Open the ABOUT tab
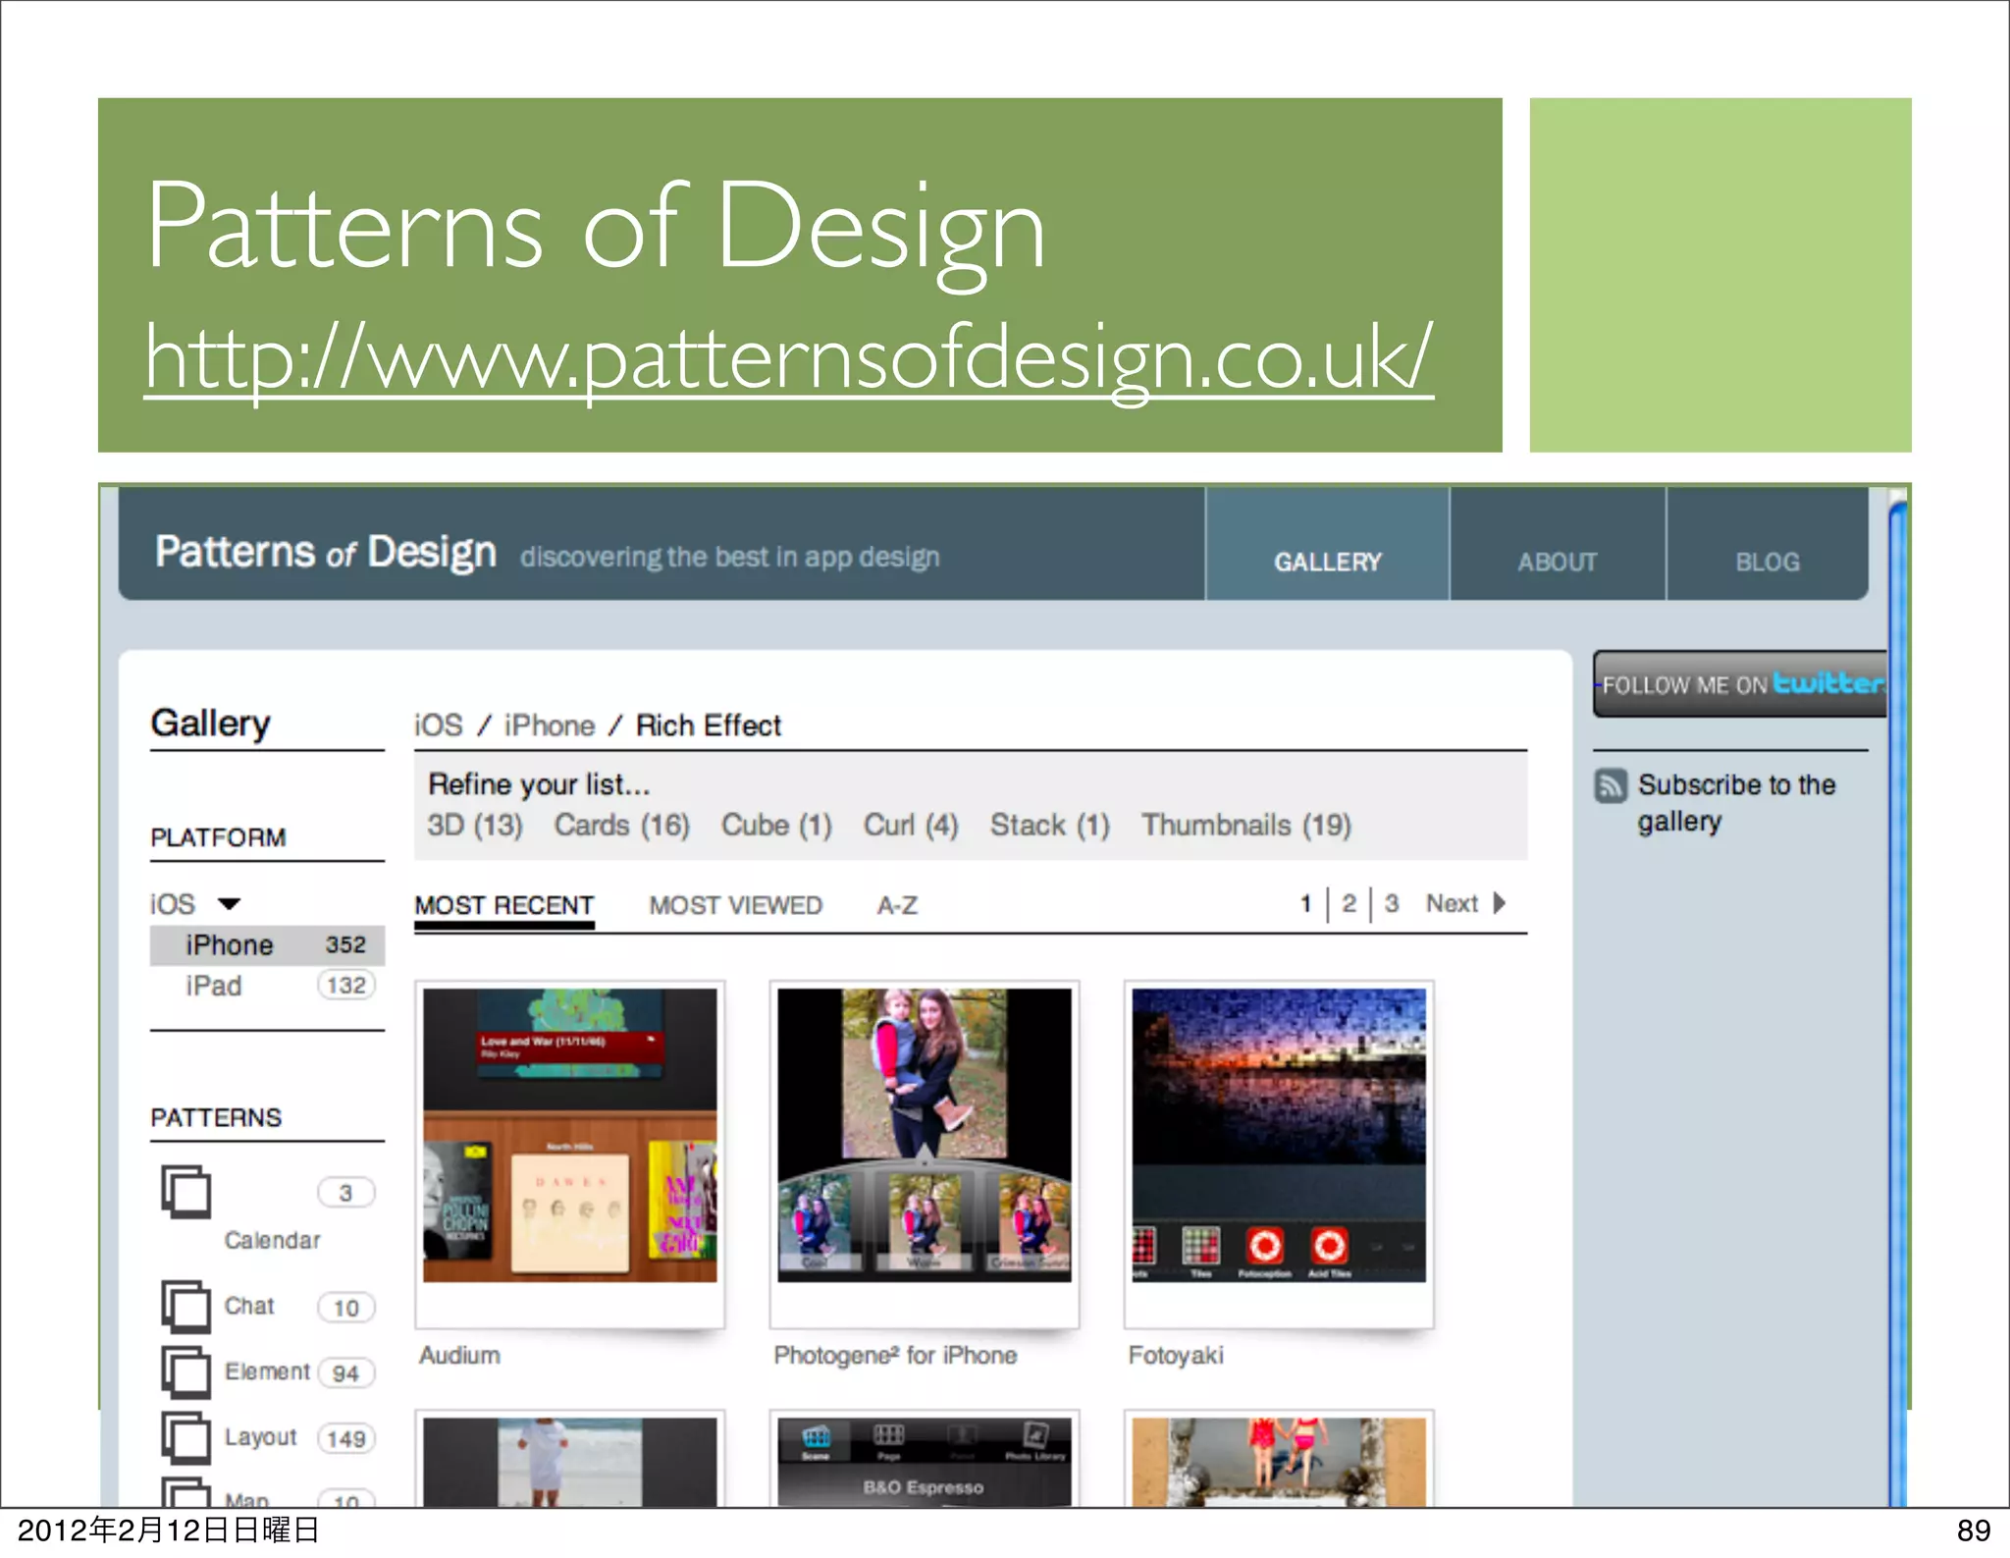The width and height of the screenshot is (2010, 1558). pos(1558,545)
